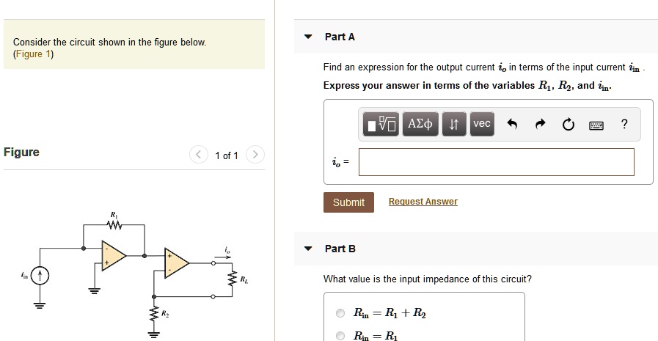
Task: Open the help question mark
Action: pos(624,124)
